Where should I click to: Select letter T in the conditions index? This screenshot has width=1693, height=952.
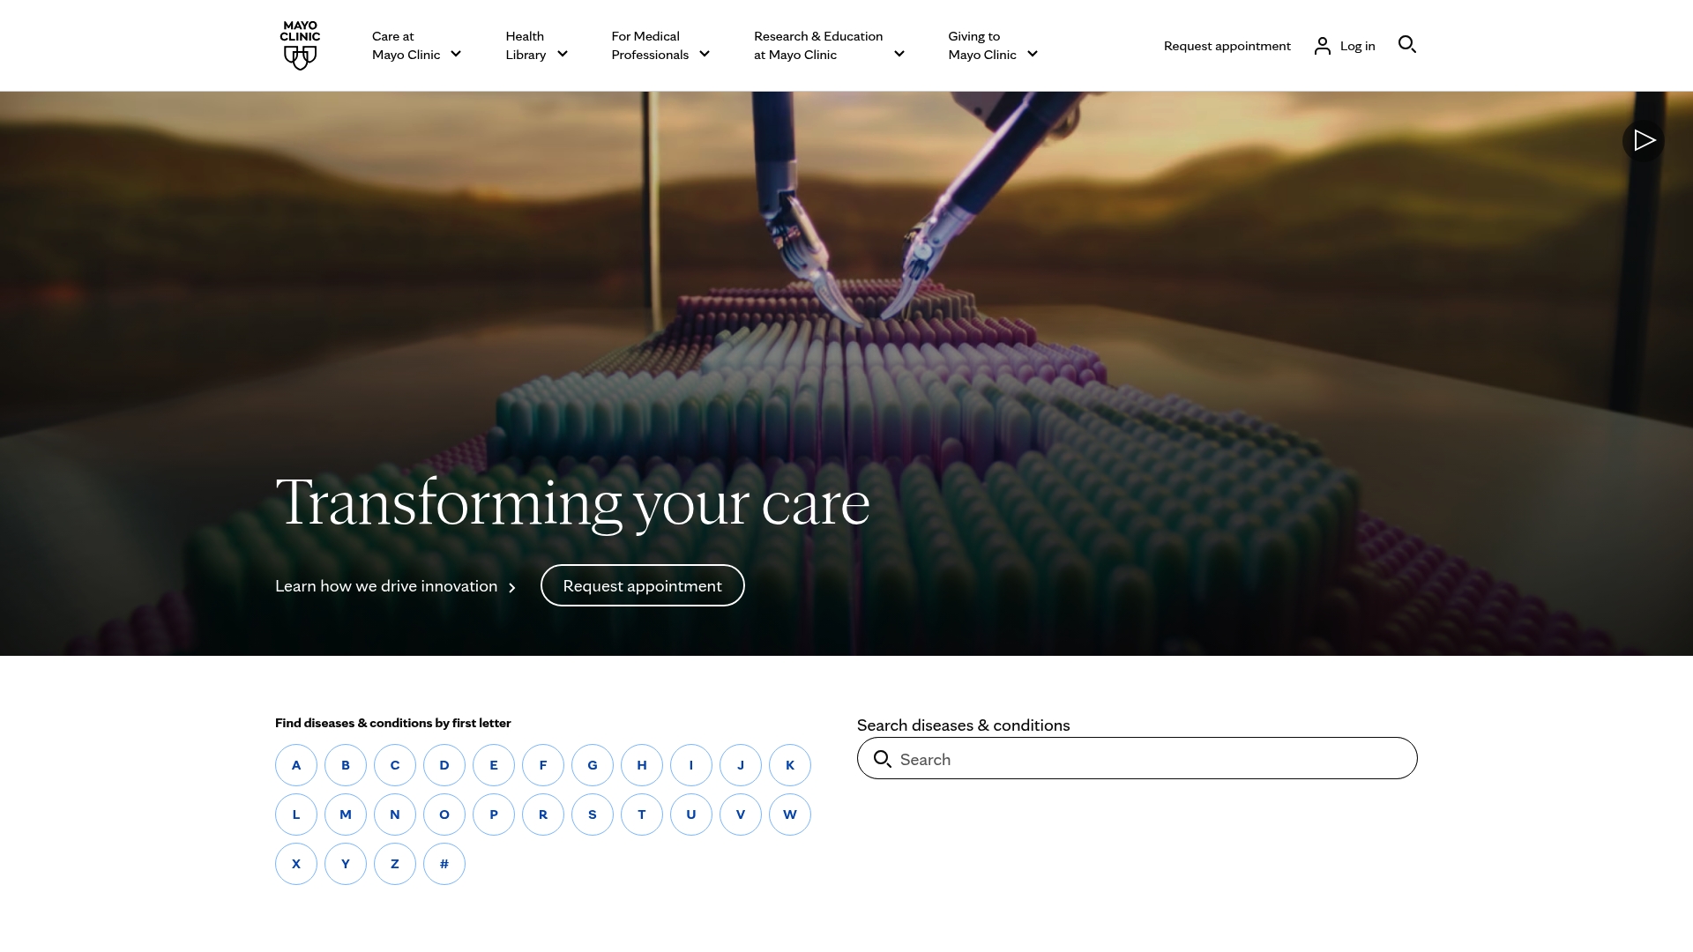(x=642, y=814)
